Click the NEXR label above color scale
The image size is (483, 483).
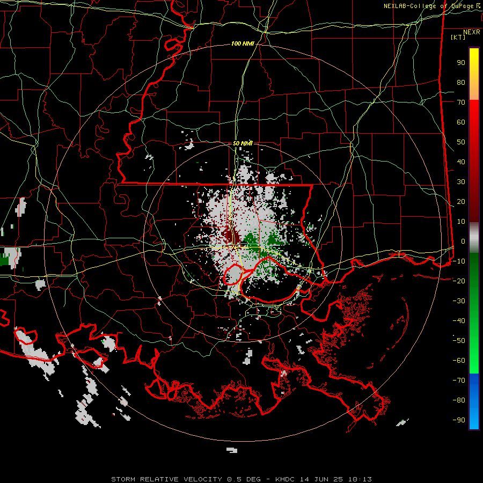(472, 32)
